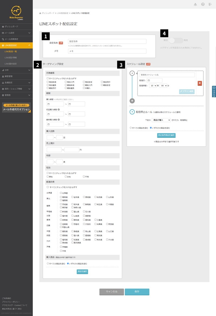The image size is (216, 316).
Task: Check the 北海道 prefecture checkbox
Action: pos(61,193)
